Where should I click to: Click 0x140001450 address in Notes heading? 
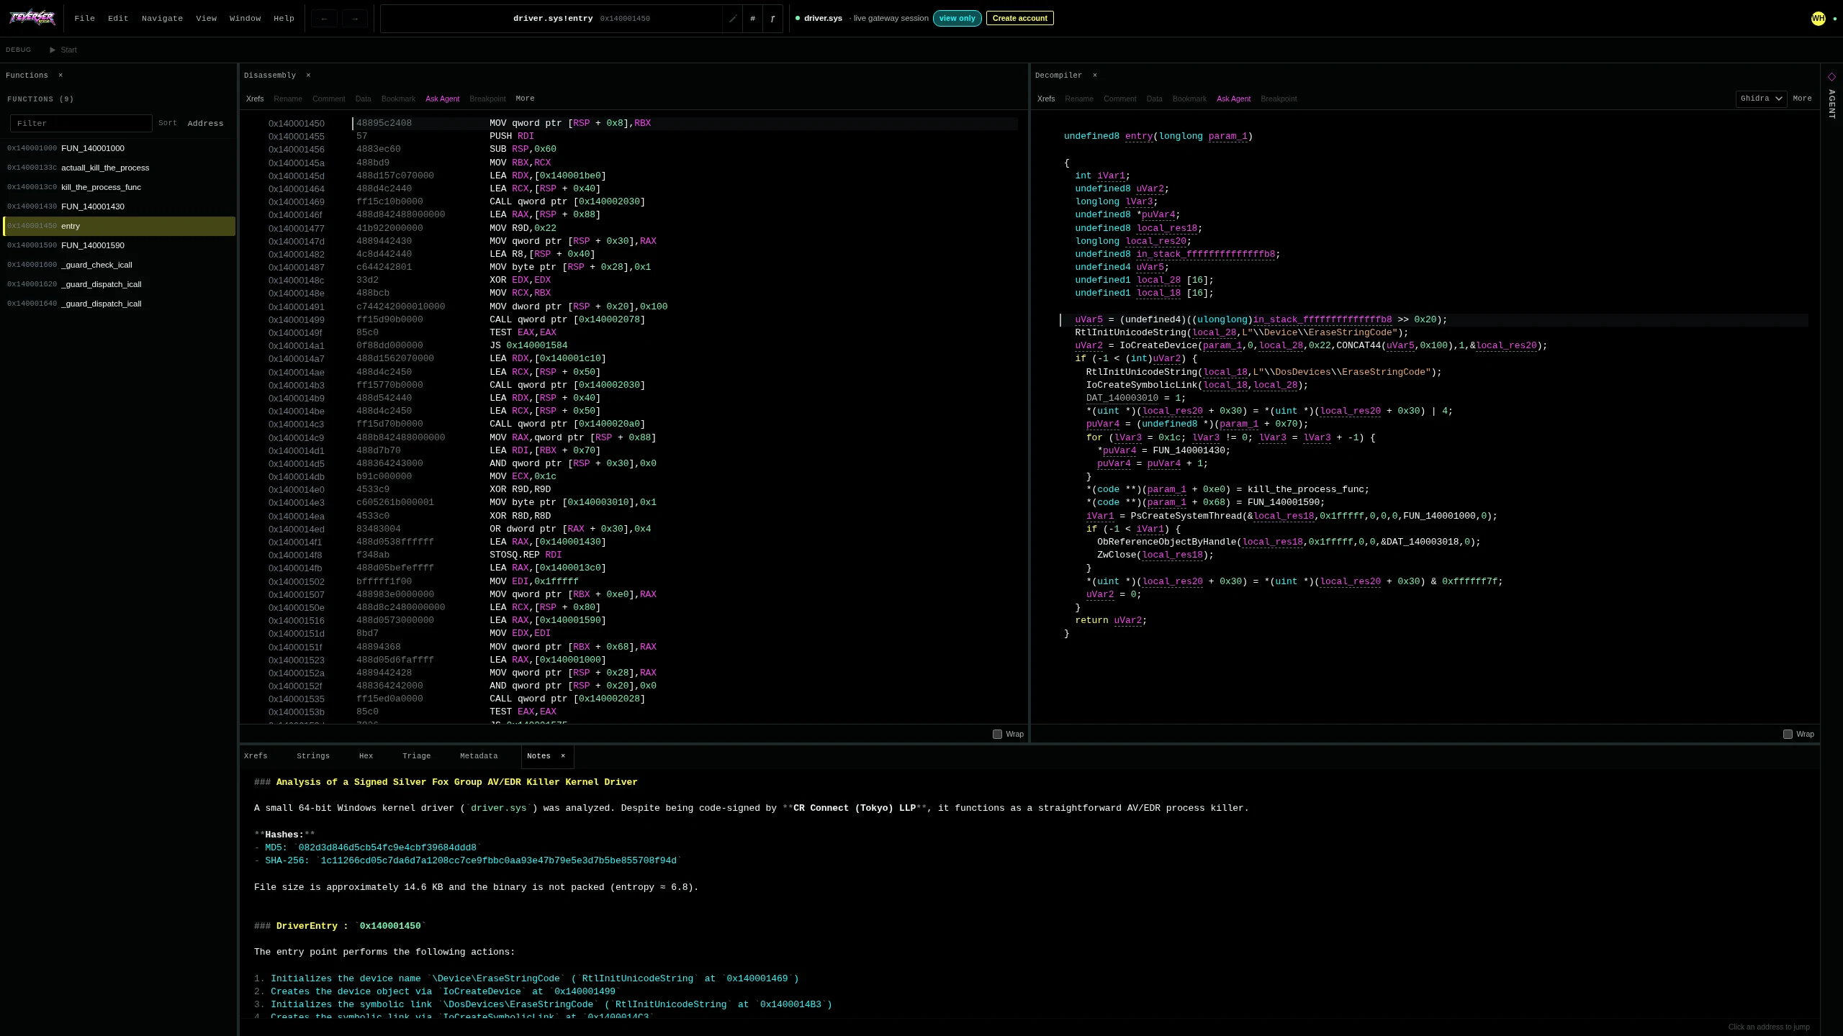tap(390, 926)
